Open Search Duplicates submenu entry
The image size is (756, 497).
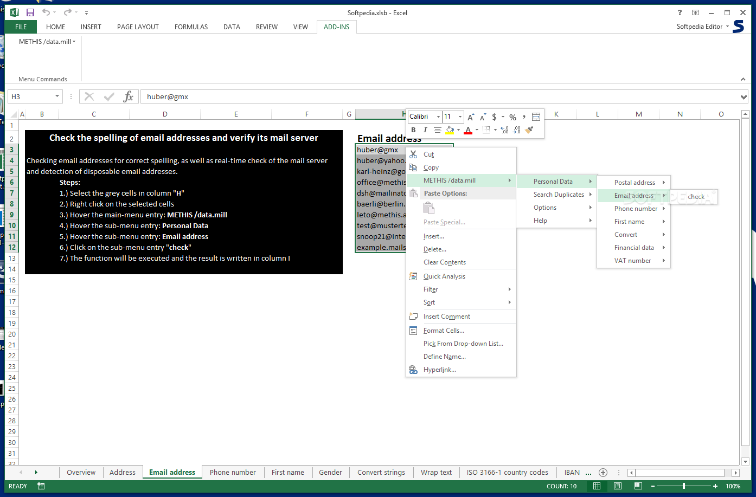pos(557,195)
